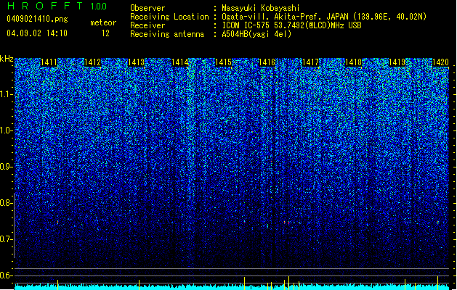
Task: Click the meteor count value 12
Action: pos(105,33)
